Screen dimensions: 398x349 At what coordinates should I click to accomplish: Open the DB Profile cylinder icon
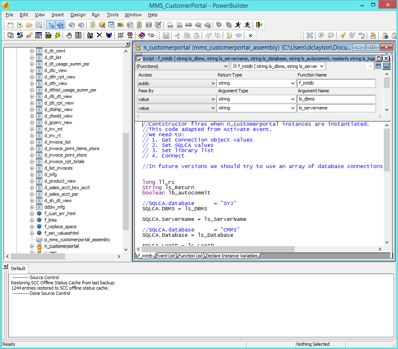pos(130,25)
